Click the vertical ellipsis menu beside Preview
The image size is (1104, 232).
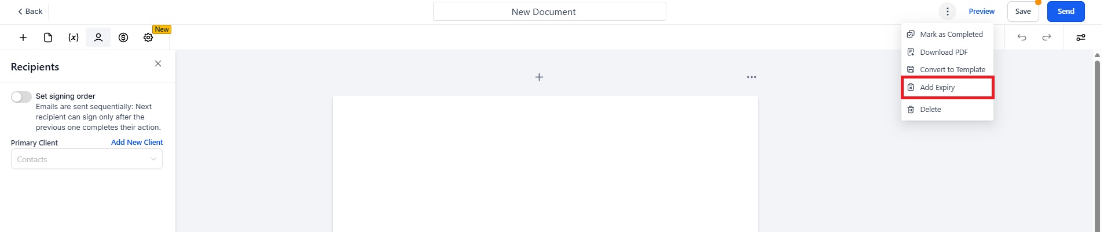[947, 11]
